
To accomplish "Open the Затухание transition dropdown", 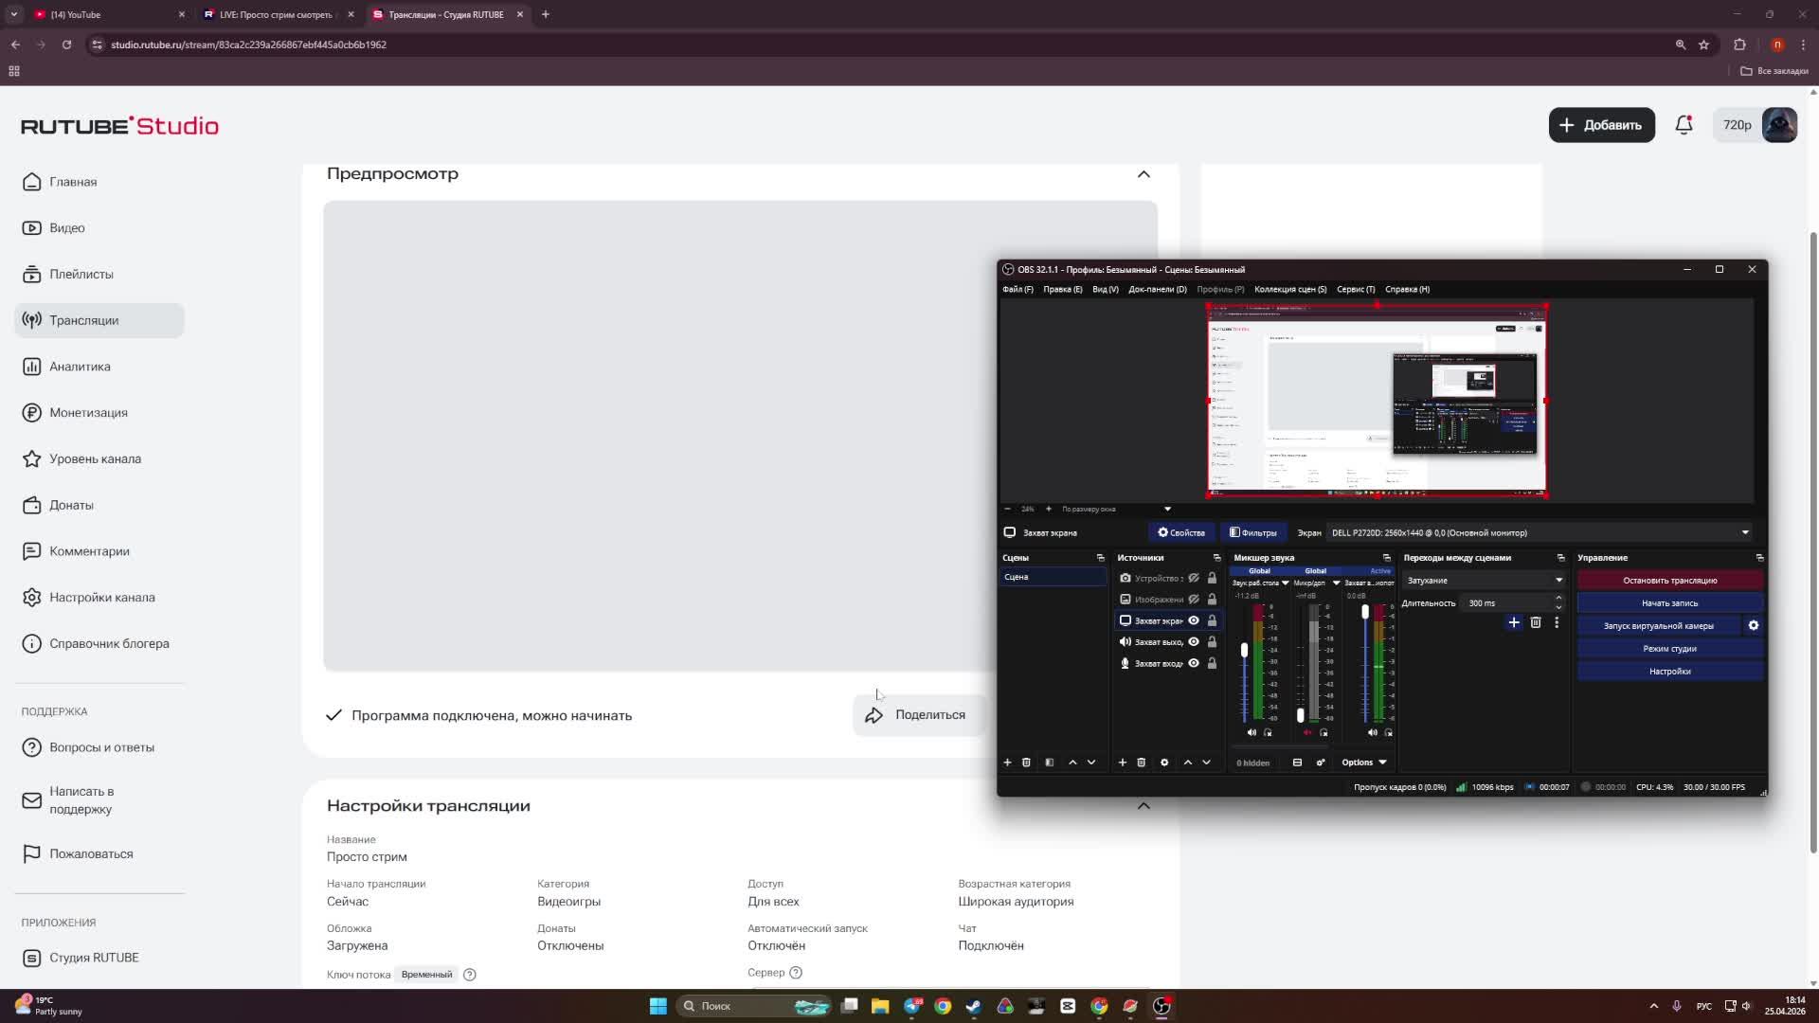I will [x=1484, y=581].
